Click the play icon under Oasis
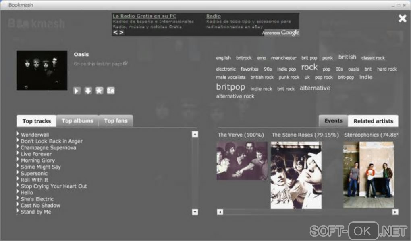 pyautogui.click(x=77, y=91)
